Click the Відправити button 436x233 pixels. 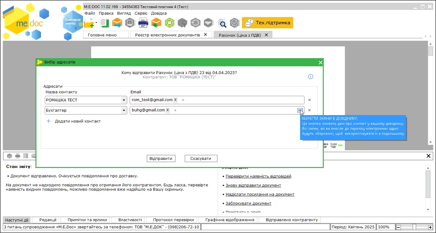(161, 158)
